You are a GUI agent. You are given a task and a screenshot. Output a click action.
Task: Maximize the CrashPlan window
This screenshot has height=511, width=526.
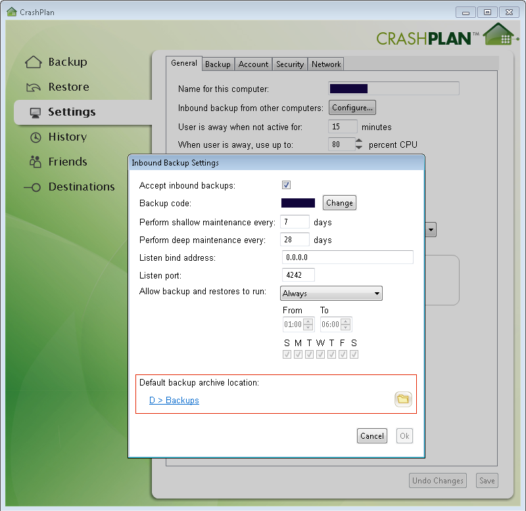tap(487, 12)
